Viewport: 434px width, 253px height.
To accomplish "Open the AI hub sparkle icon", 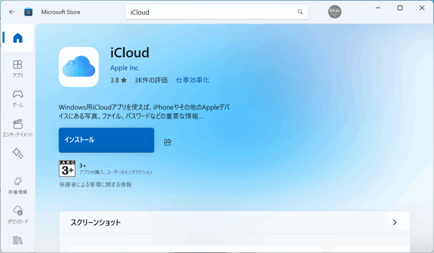I will click(x=18, y=153).
